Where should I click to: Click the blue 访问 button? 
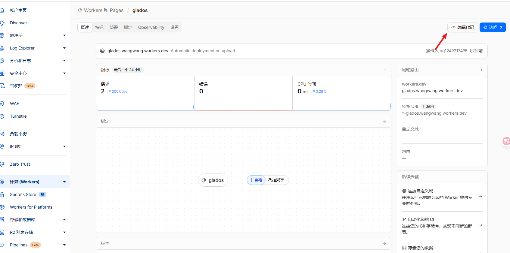[493, 27]
